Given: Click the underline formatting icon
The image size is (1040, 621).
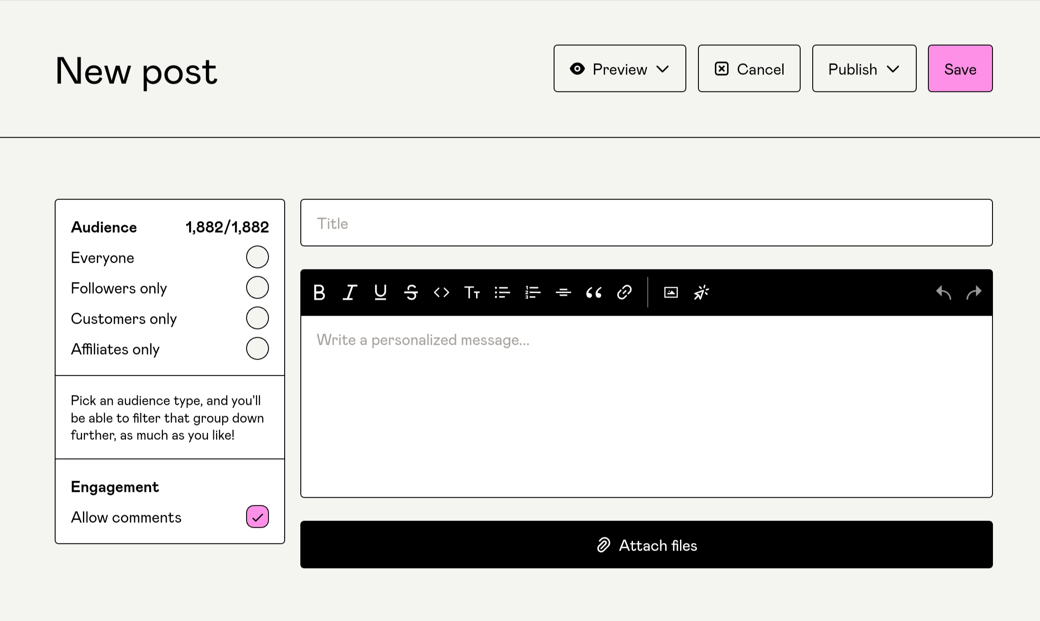Looking at the screenshot, I should coord(380,293).
